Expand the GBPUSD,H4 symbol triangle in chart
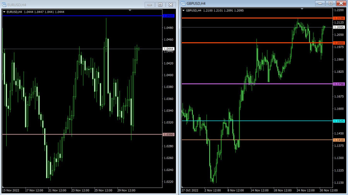348x195 pixels. coord(183,10)
